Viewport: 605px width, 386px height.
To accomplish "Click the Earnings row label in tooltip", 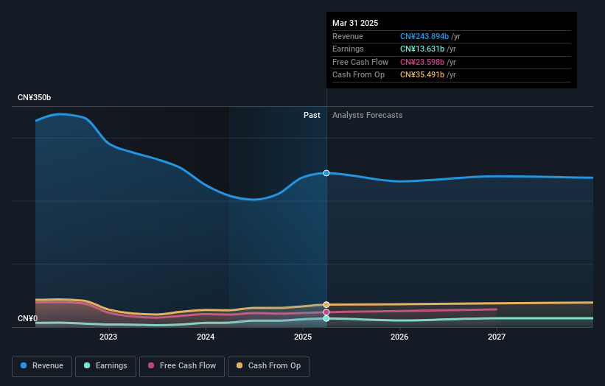I will click(348, 49).
